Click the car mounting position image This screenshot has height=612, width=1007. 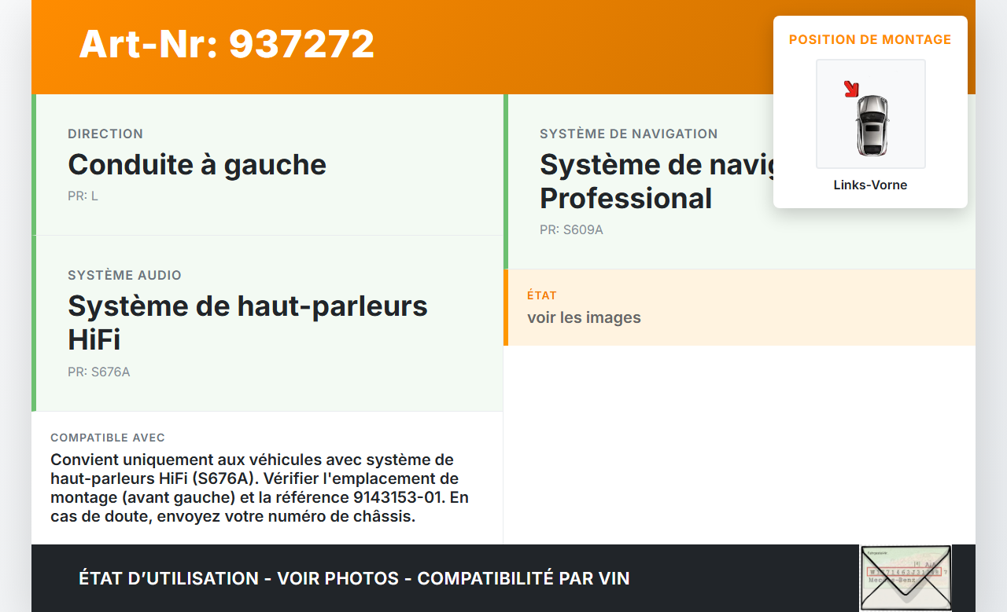pos(871,114)
